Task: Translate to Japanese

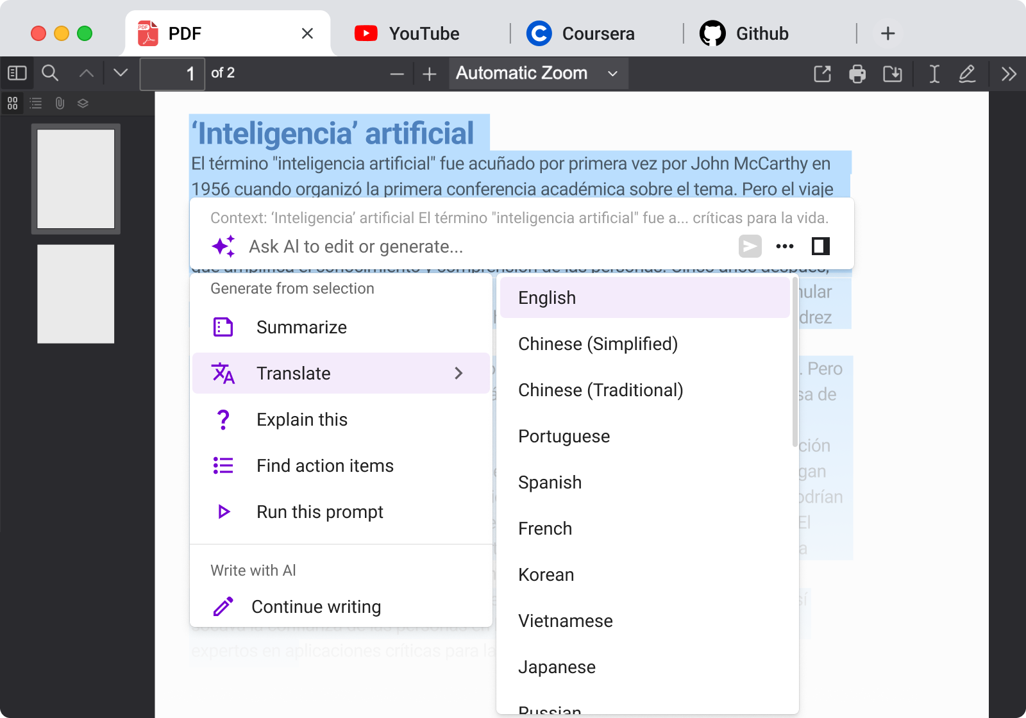Action: click(645, 667)
